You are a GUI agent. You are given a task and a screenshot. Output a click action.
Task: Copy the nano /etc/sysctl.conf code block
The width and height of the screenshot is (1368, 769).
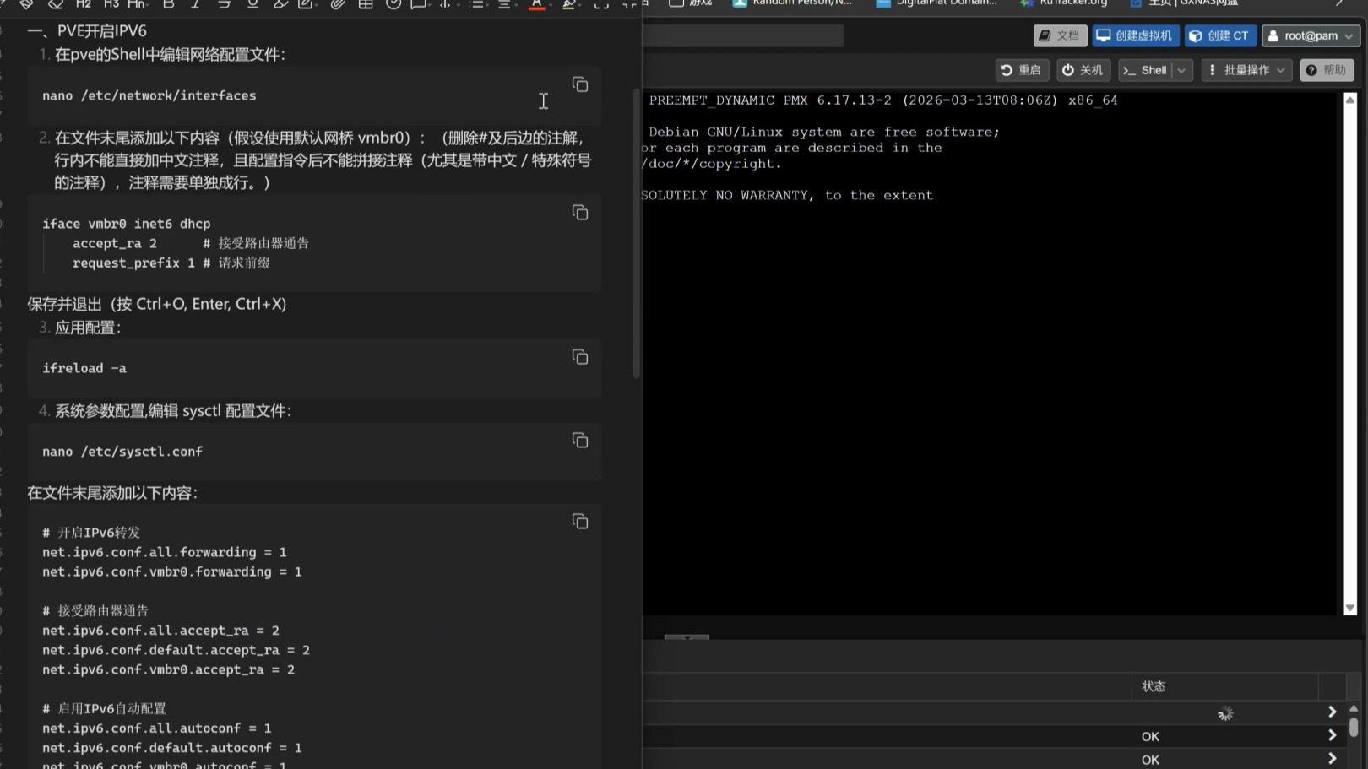(x=580, y=441)
